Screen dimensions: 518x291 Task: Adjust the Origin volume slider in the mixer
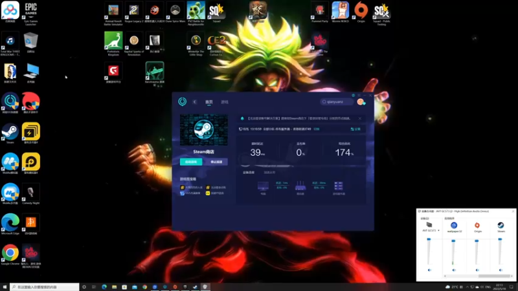477,252
